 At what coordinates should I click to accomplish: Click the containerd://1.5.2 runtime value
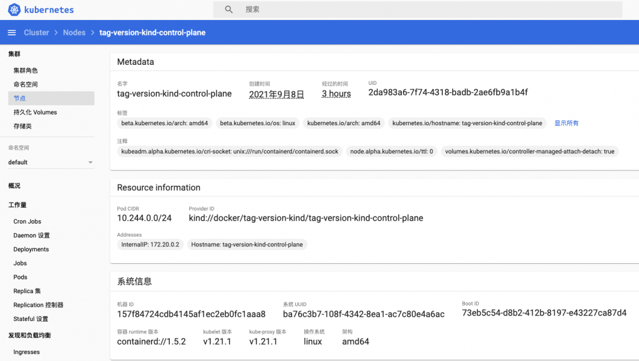(x=151, y=342)
